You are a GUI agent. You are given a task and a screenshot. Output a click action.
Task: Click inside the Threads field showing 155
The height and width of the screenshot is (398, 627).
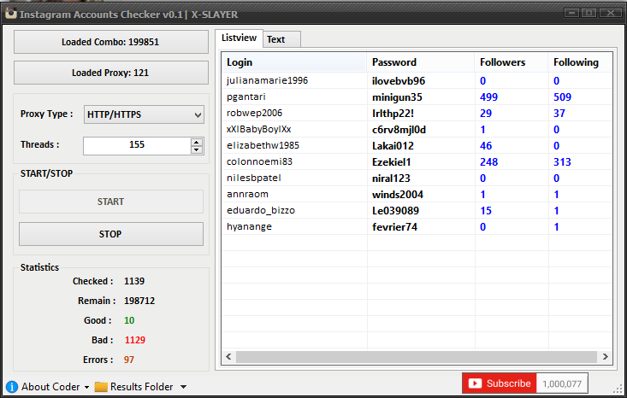point(137,145)
